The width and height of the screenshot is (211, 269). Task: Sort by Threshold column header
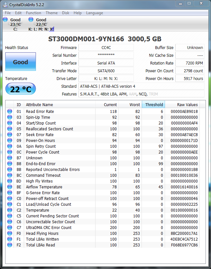tap(153, 105)
